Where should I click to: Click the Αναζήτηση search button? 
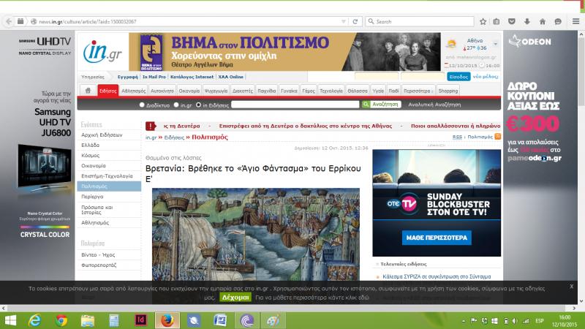(x=385, y=105)
